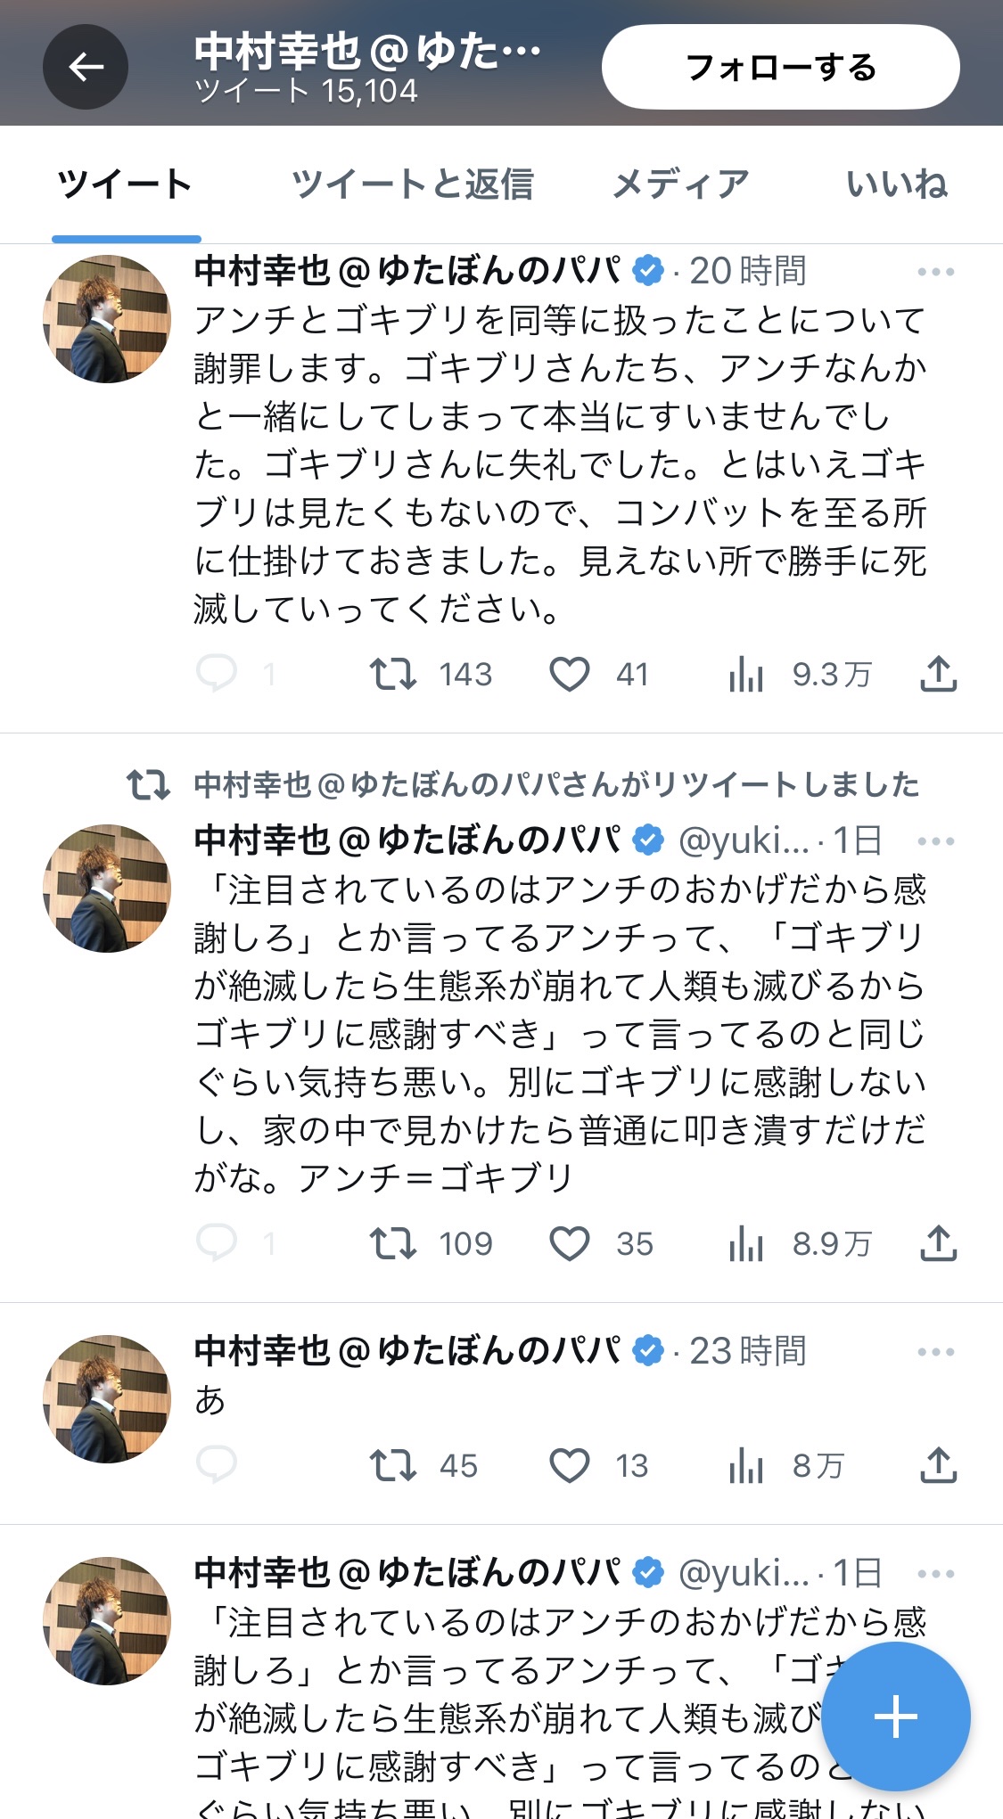Open profile avatar on 23時間 tweet
Viewport: 1003px width, 1819px height.
107,1399
